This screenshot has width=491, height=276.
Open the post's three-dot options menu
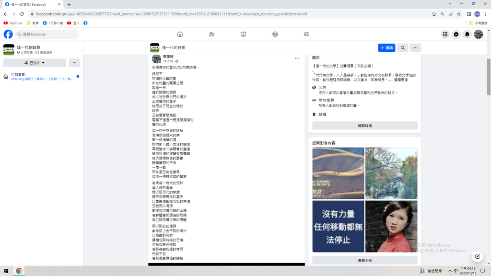[x=297, y=58]
